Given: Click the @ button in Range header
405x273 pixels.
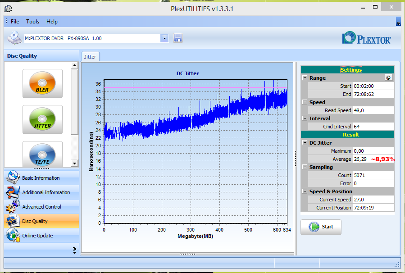Looking at the screenshot, I should [x=388, y=77].
